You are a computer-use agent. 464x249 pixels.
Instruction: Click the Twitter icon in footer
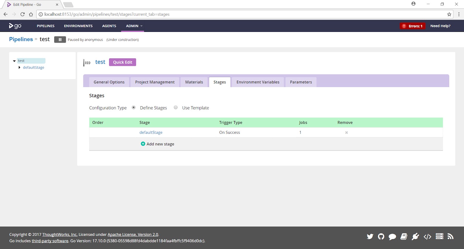click(x=370, y=237)
